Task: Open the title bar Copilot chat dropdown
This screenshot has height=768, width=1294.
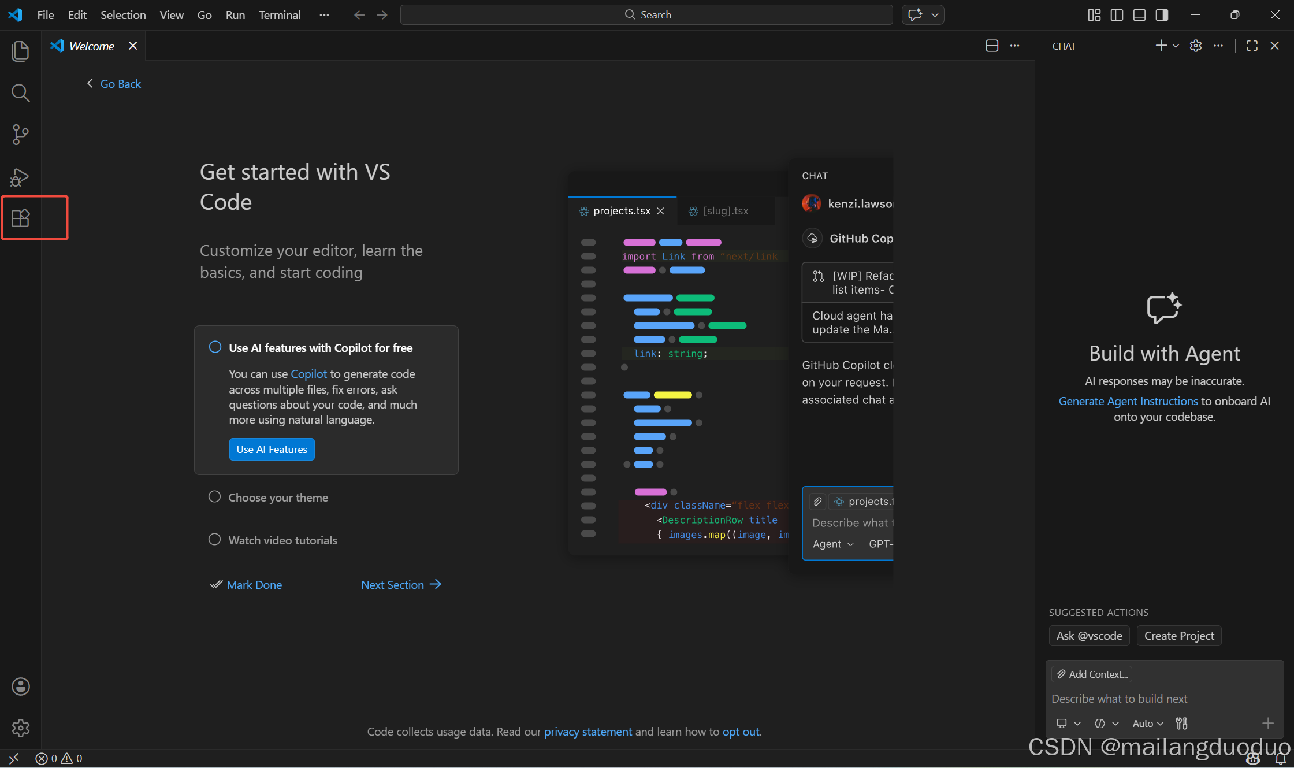Action: pos(935,15)
